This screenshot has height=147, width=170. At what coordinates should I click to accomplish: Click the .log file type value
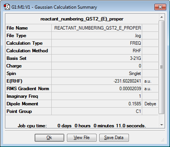(138, 36)
